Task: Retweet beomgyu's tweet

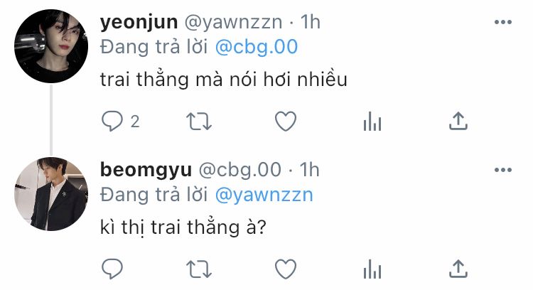Action: 199,269
